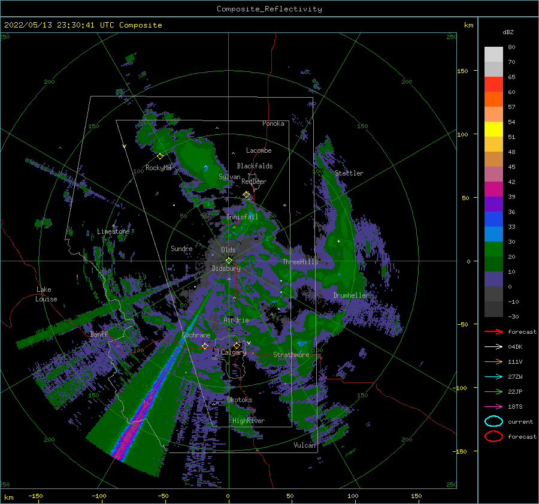The height and width of the screenshot is (504, 539).
Task: Click the ThreeHills label
Action: [300, 262]
